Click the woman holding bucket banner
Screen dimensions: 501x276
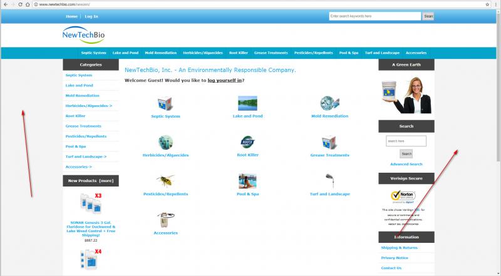pyautogui.click(x=406, y=95)
